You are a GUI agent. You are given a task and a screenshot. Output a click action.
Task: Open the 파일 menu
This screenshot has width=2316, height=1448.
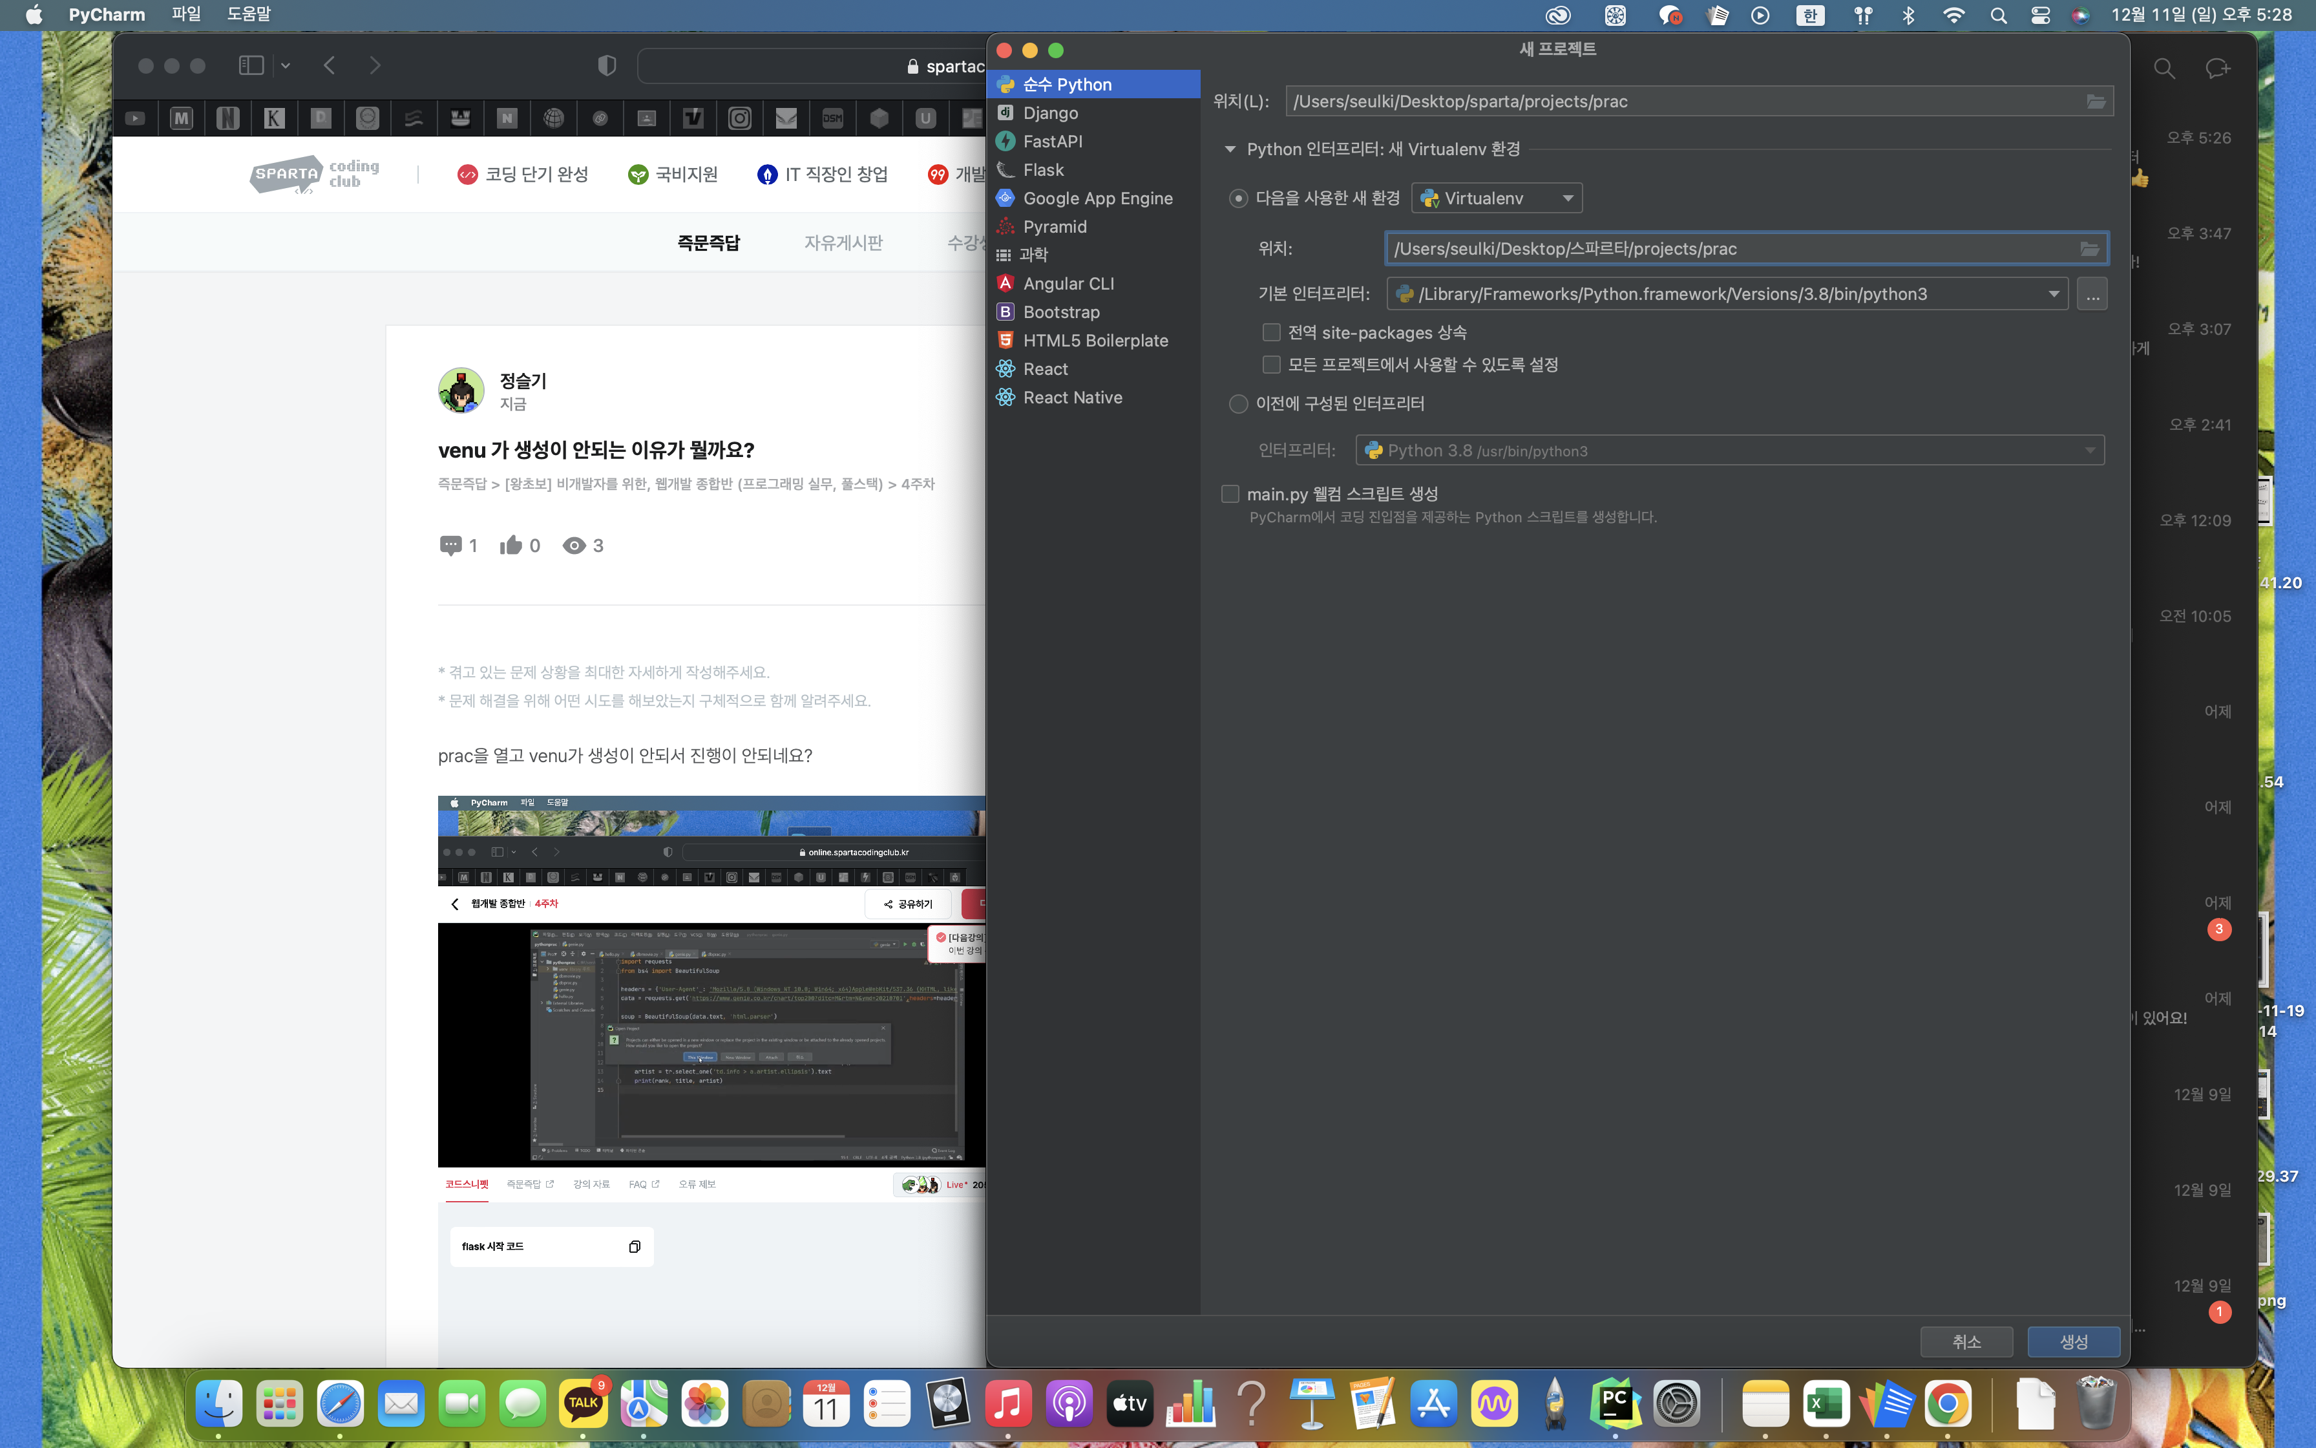coord(185,14)
